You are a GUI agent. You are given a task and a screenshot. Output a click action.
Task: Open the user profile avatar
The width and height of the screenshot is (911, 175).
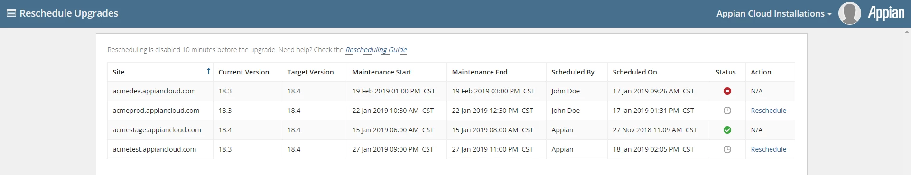point(850,13)
